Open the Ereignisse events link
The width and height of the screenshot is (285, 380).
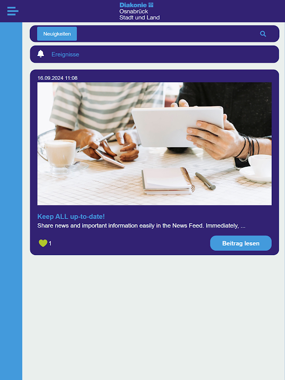pos(65,54)
